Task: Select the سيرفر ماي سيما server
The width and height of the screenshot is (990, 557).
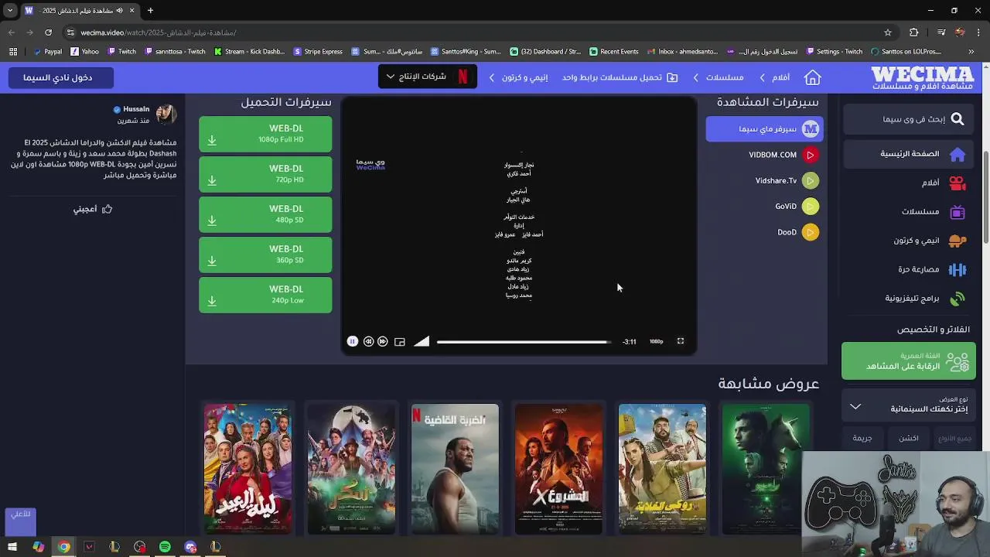Action: coord(764,129)
